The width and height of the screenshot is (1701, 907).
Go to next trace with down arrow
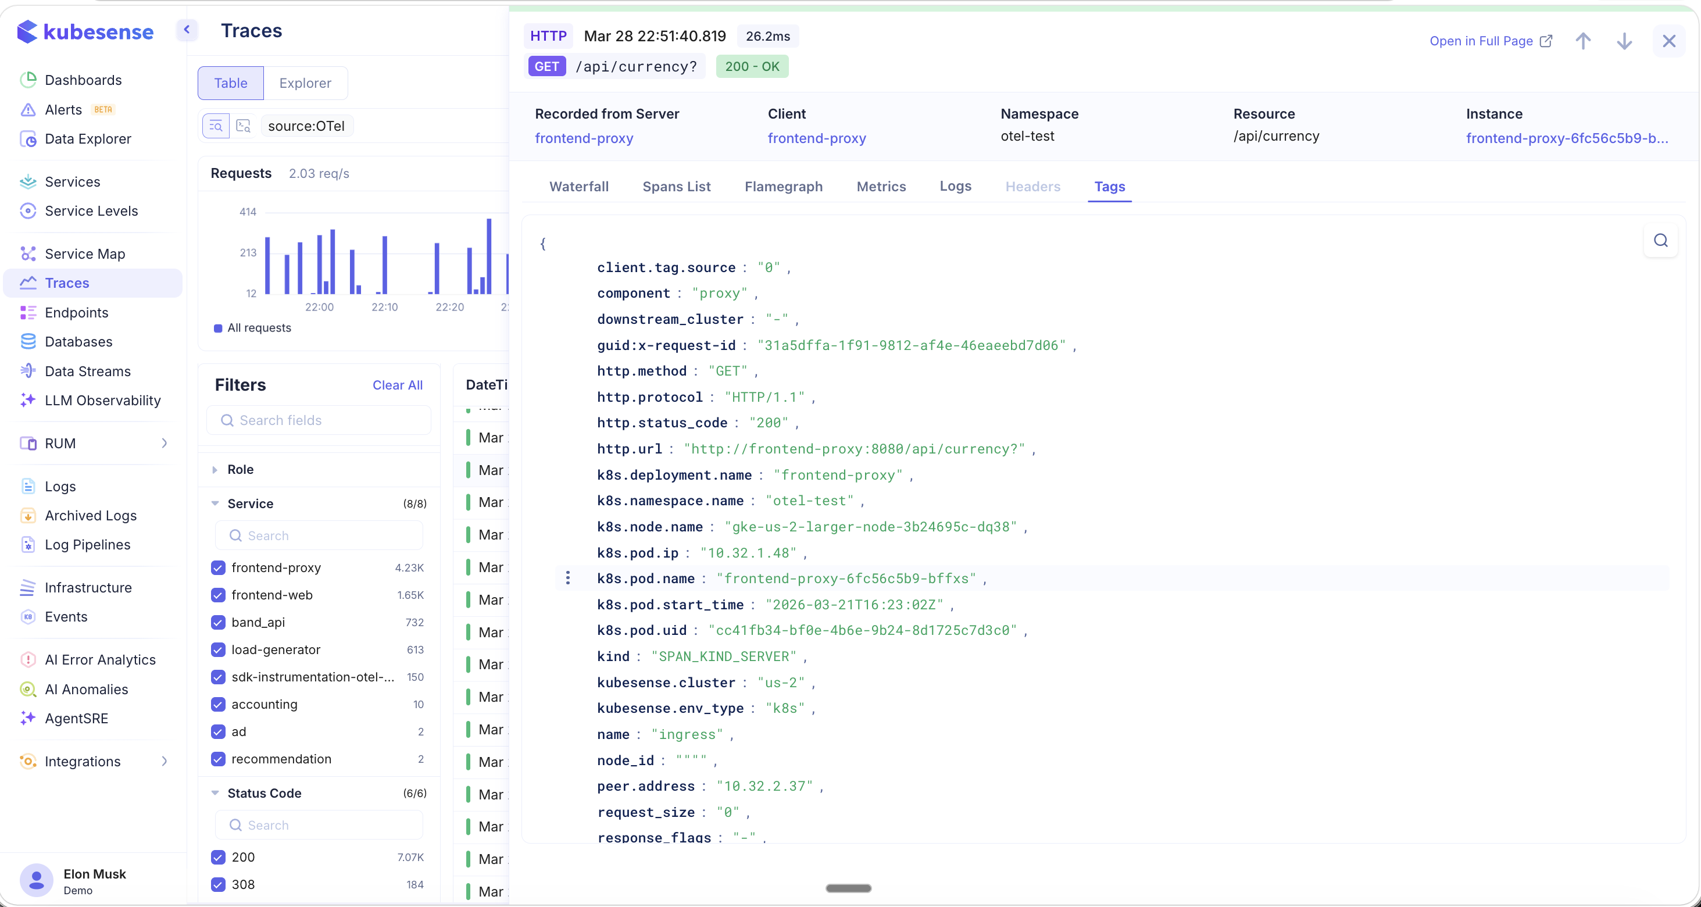coord(1624,41)
